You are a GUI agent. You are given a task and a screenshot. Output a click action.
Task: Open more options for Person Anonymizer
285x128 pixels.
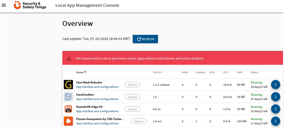[275, 121]
